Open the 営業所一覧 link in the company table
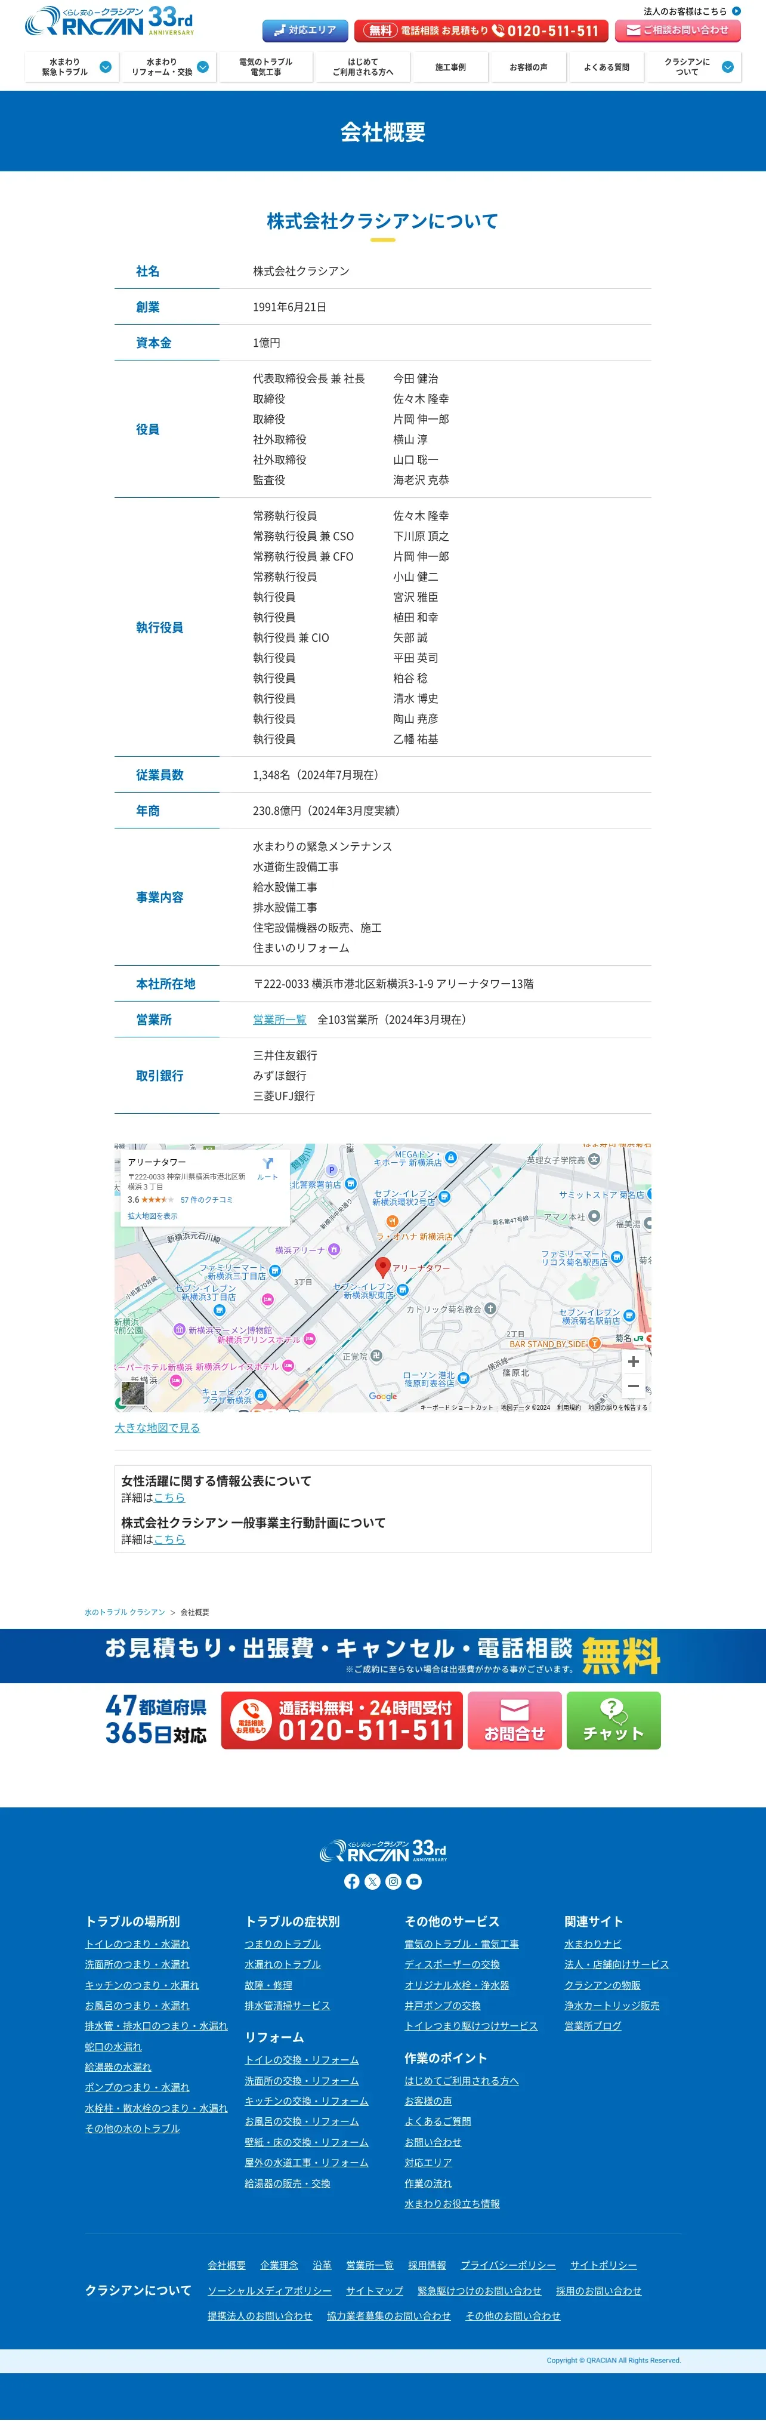 [x=279, y=1019]
